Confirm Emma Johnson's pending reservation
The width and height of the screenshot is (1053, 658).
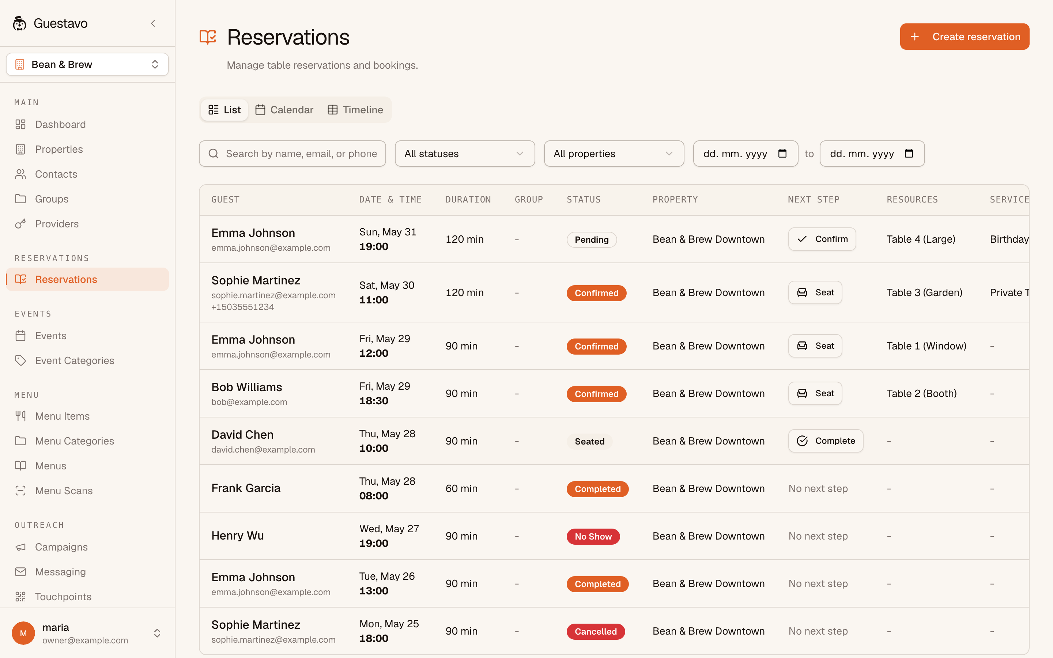click(x=822, y=239)
